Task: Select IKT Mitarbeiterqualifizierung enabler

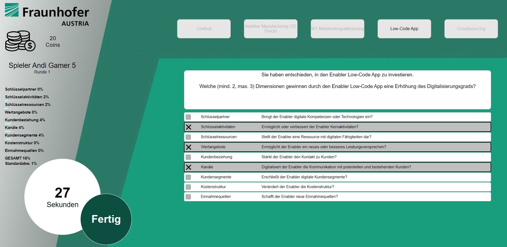Action: point(338,29)
